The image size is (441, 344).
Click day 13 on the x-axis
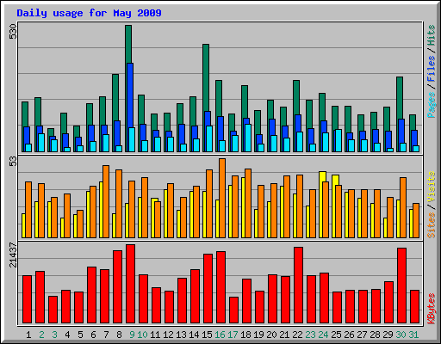[181, 335]
